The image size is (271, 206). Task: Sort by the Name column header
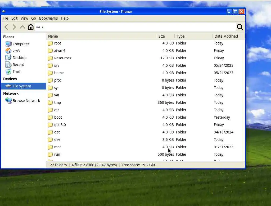tap(101, 36)
